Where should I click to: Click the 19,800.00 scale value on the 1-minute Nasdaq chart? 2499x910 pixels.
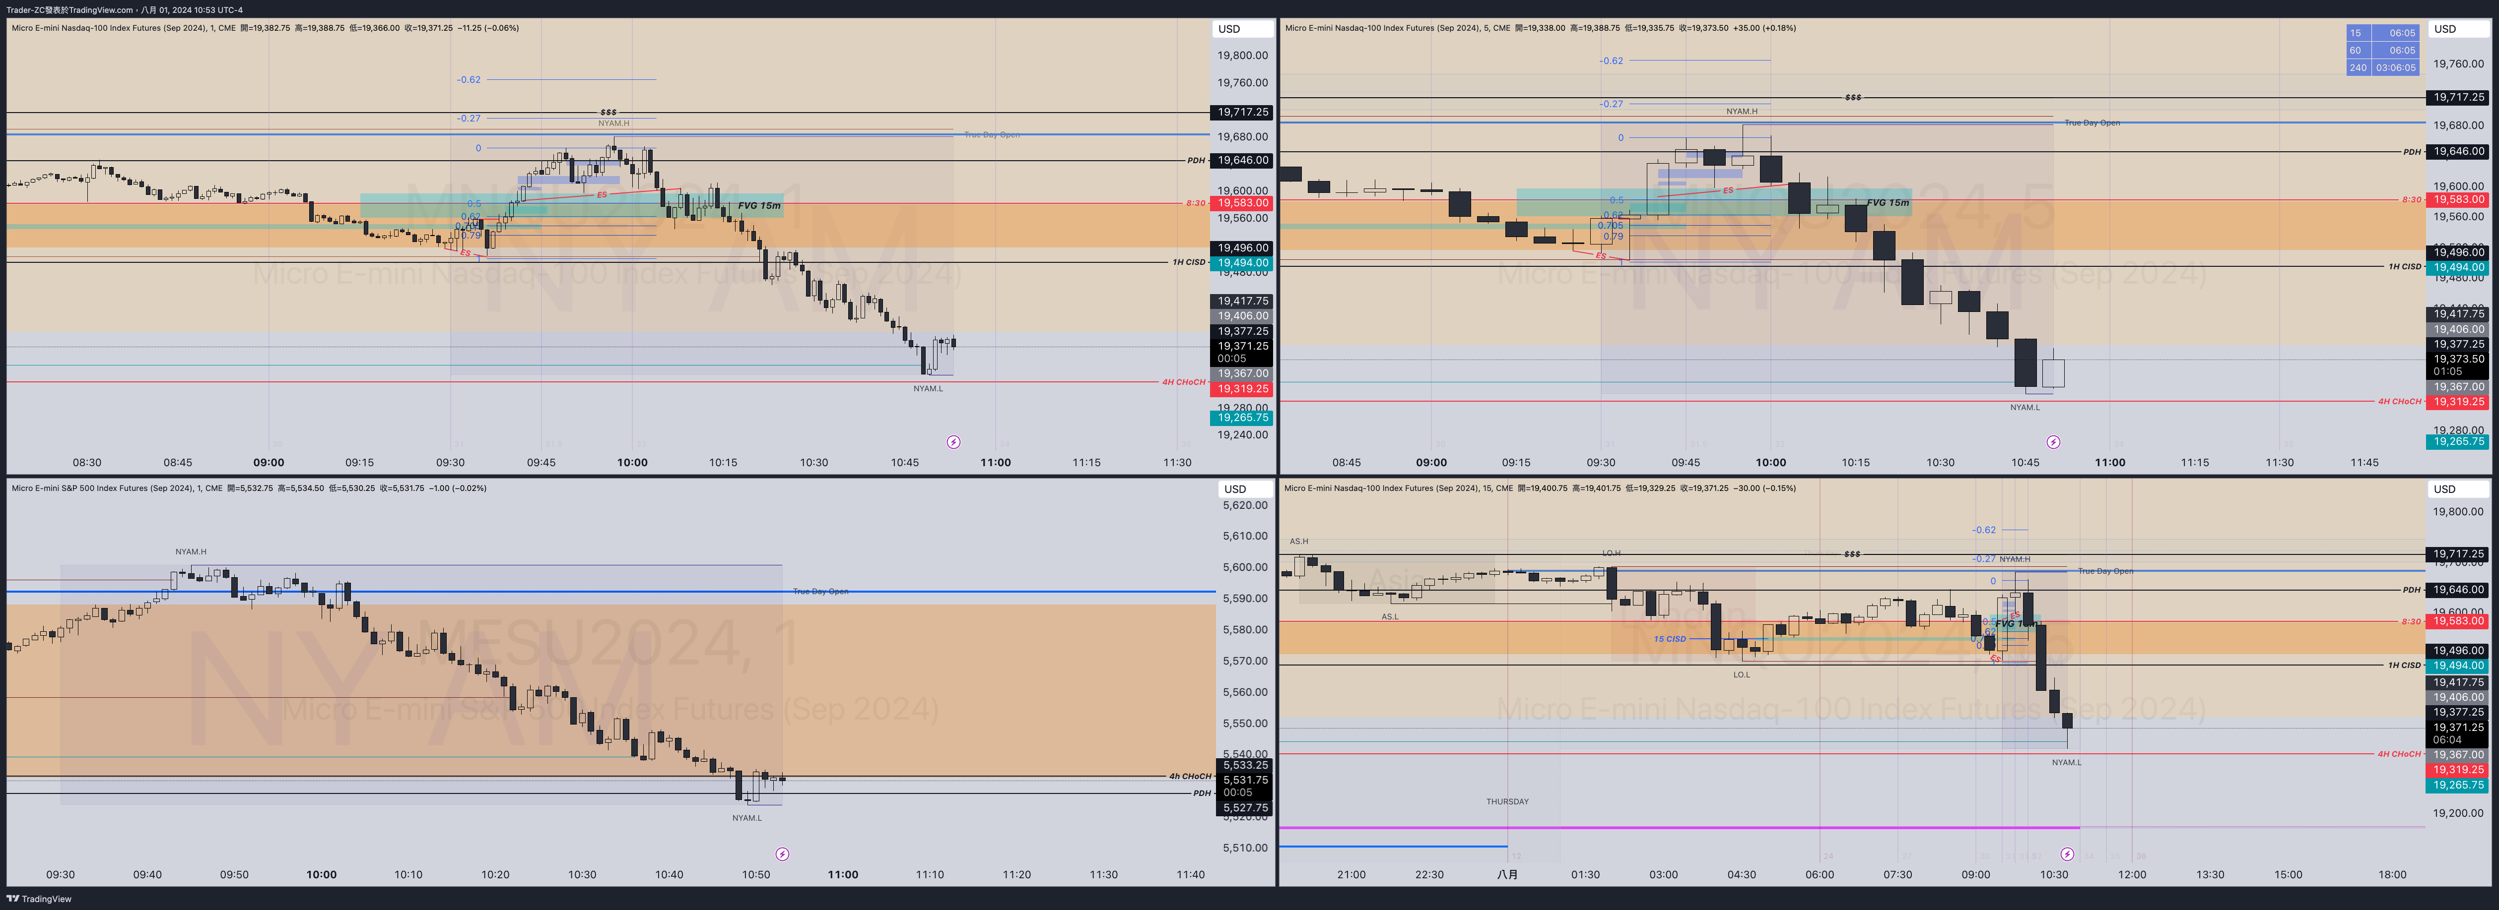click(x=1243, y=55)
